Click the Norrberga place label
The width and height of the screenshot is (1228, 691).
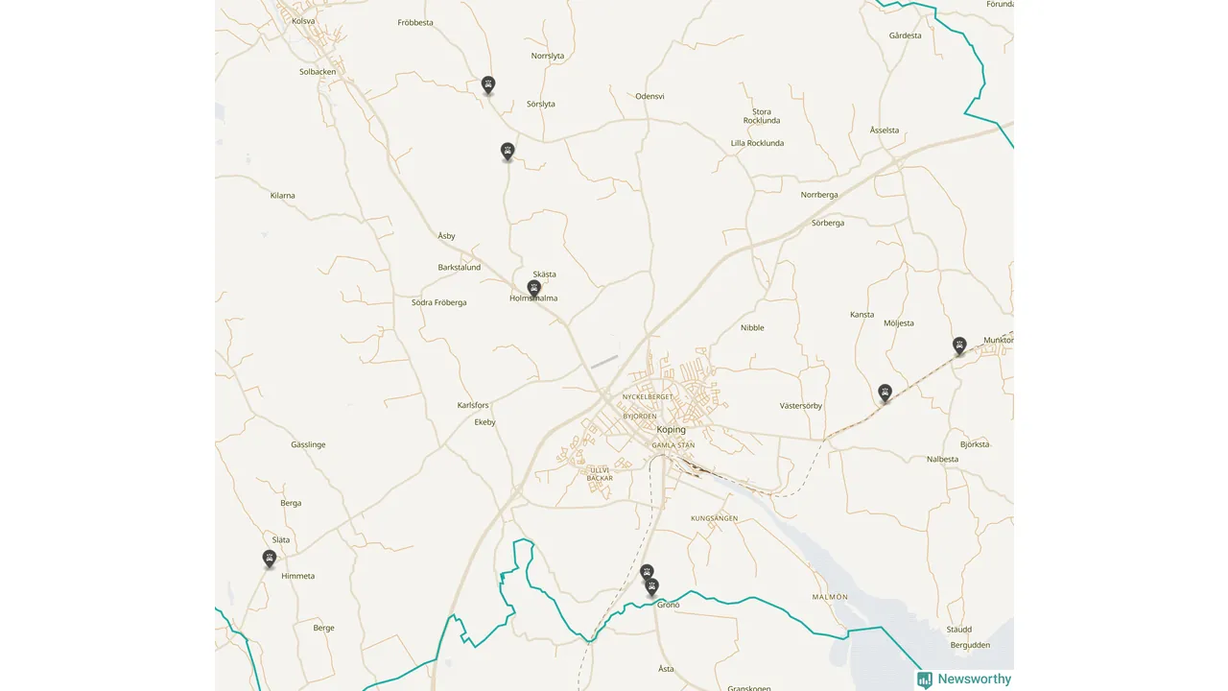pos(819,195)
